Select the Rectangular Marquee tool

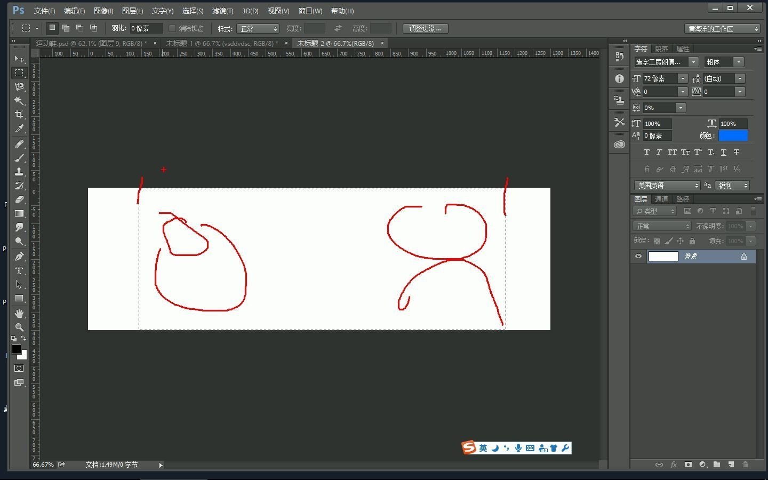19,73
